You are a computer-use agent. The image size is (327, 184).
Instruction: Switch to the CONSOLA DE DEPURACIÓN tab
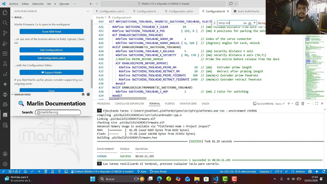coord(130,103)
